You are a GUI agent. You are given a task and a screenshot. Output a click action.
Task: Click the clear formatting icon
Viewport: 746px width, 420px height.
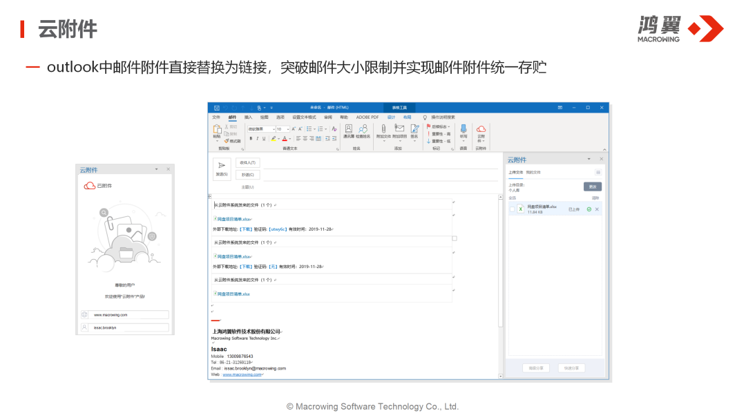334,129
